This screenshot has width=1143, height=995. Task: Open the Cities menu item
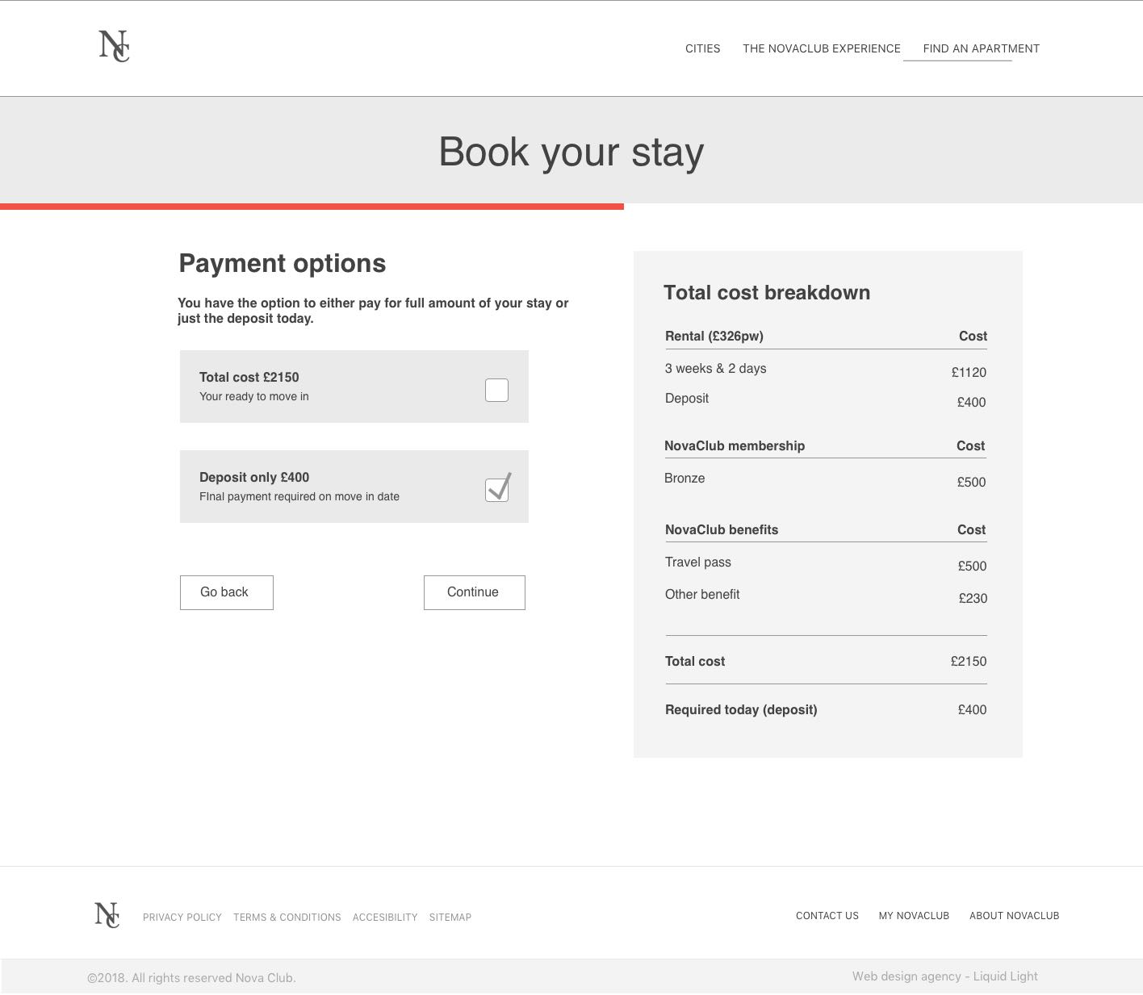point(702,48)
